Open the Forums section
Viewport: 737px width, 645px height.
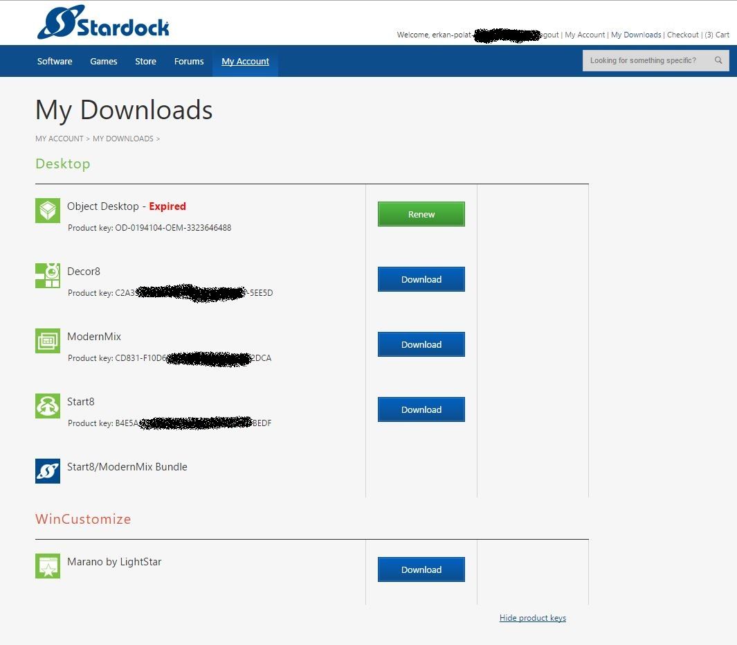[x=189, y=61]
